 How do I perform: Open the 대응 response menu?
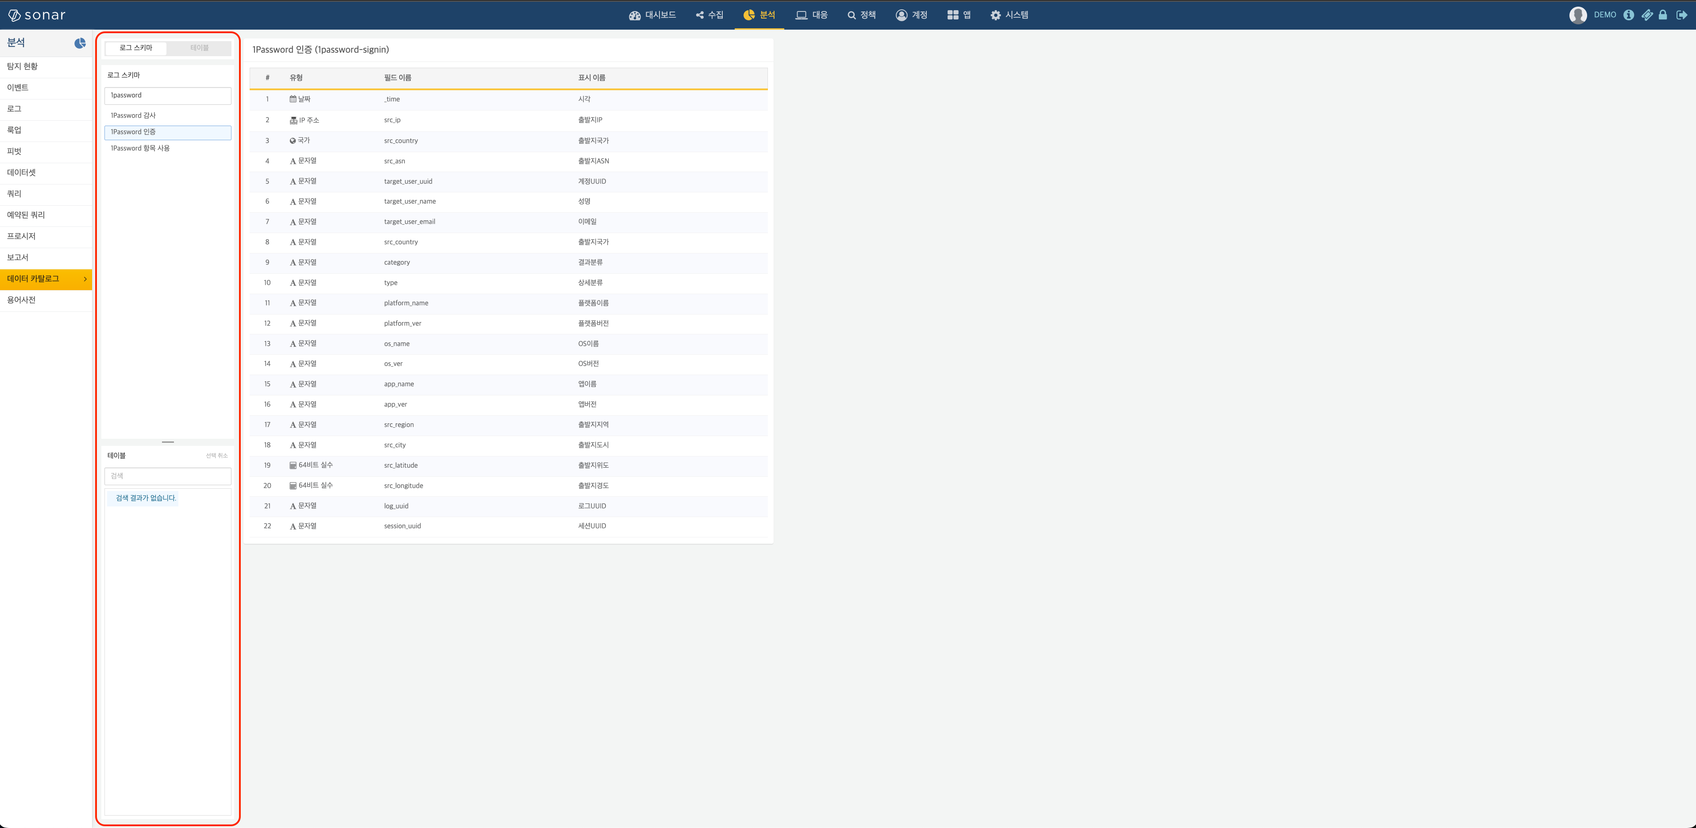[811, 15]
